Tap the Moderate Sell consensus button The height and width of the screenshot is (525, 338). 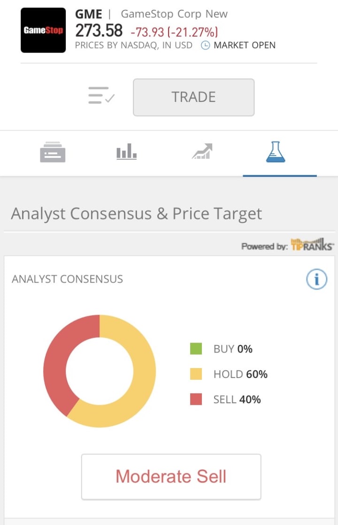coord(171,477)
